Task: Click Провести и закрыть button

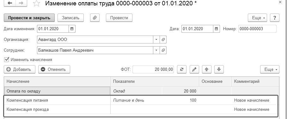Action: [29, 18]
